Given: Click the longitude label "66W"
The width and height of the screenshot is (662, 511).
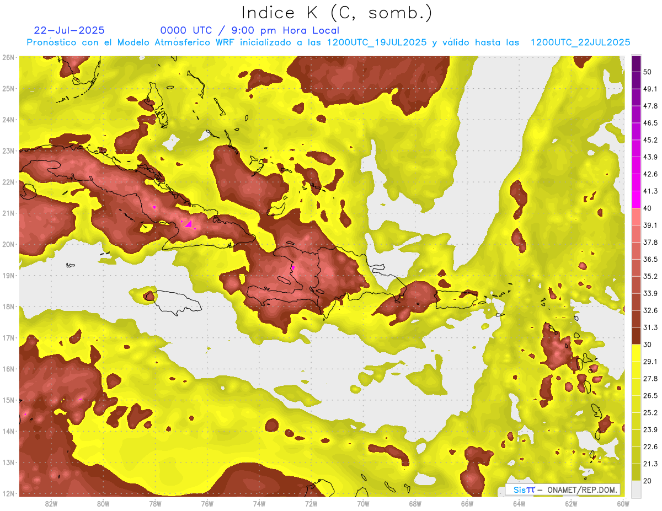Looking at the screenshot, I should pos(467,503).
